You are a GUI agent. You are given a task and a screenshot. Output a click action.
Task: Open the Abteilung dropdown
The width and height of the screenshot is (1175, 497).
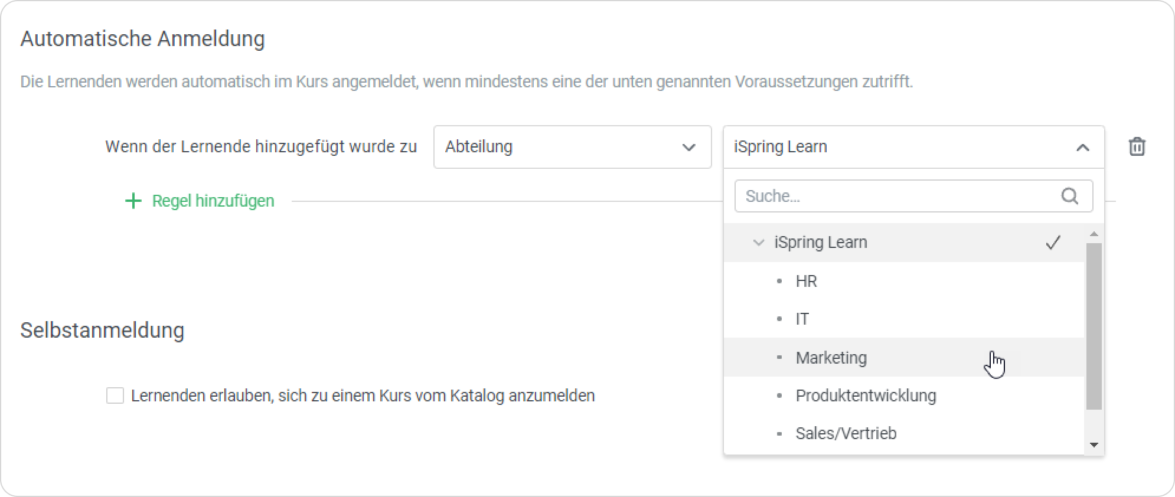(572, 147)
